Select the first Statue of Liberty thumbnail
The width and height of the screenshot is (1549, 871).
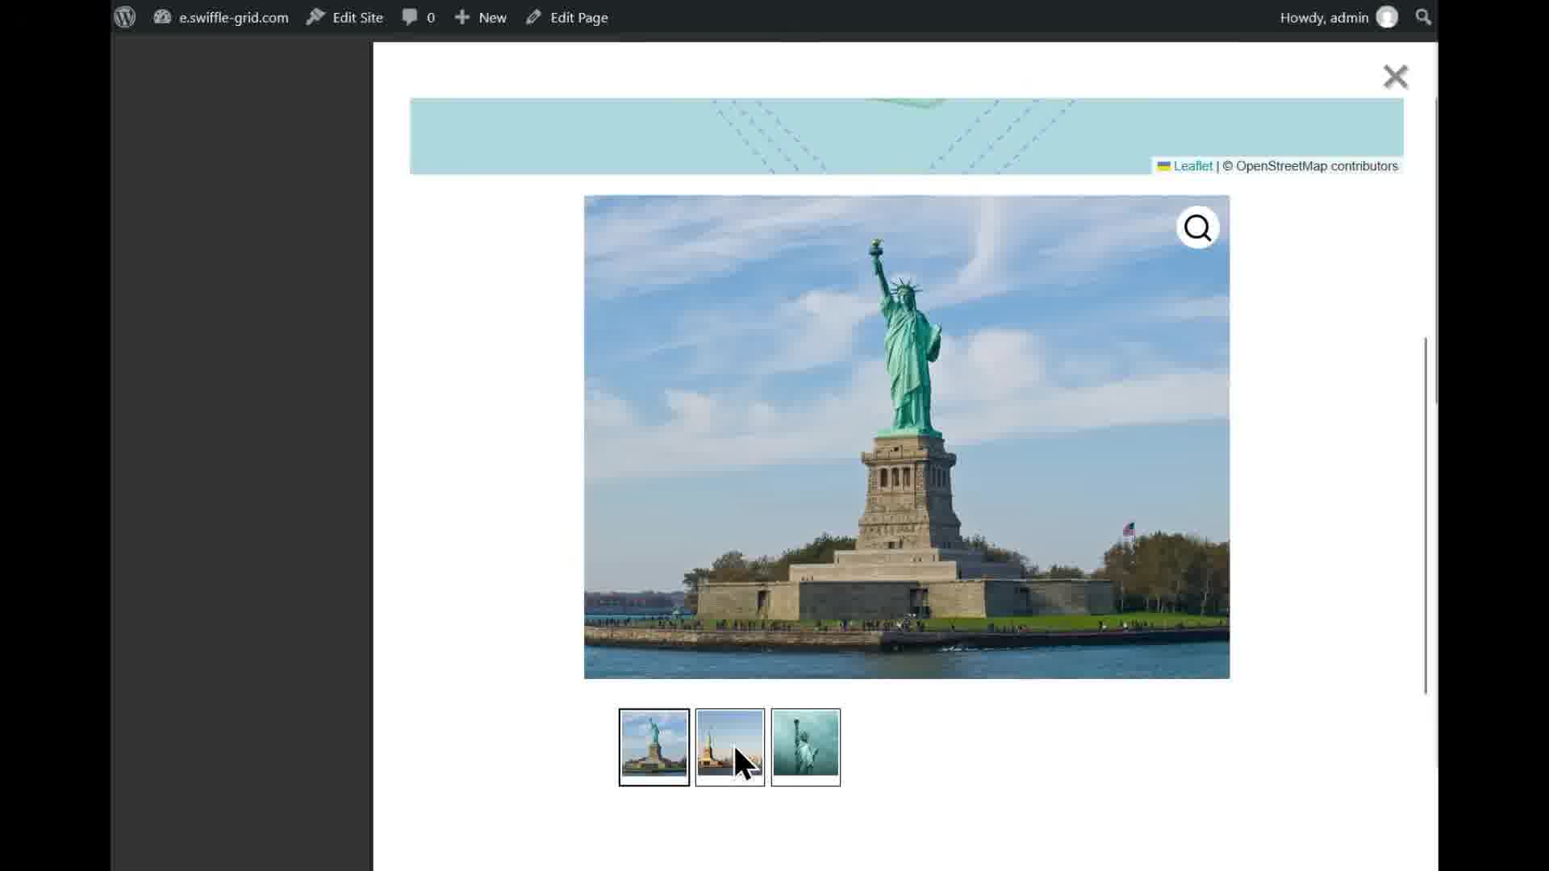[x=654, y=747]
